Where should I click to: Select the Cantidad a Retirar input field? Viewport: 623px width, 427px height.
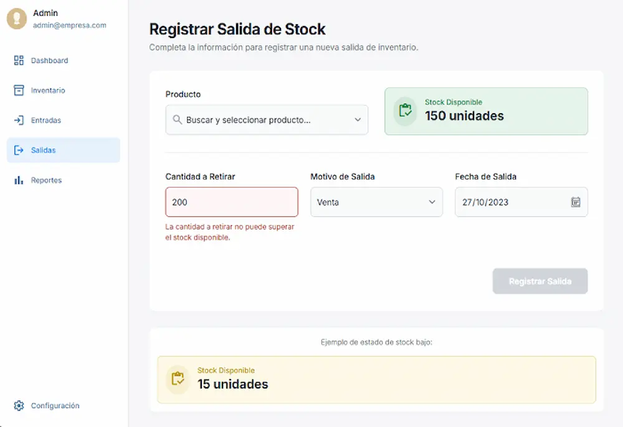tap(231, 202)
